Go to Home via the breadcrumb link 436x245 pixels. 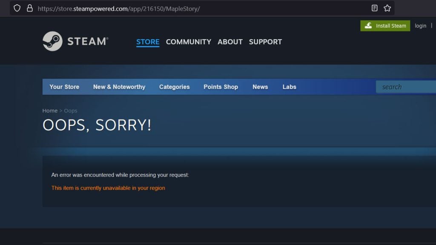pos(49,110)
